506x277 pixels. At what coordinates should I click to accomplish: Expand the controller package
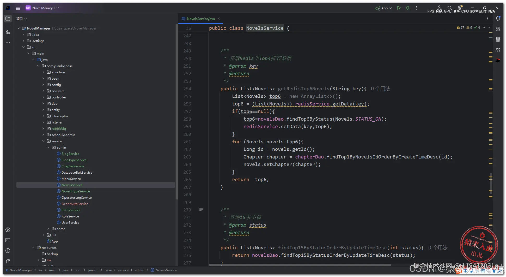43,97
